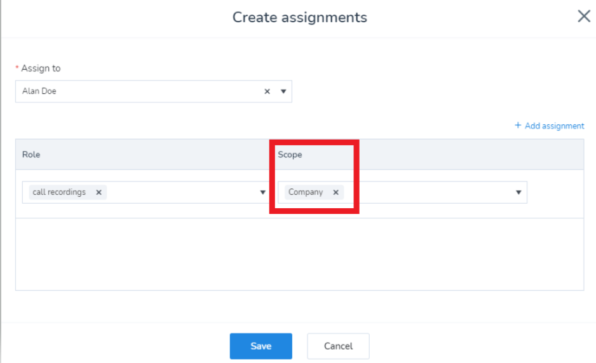
Task: Clear the Alan Doe selection
Action: tap(268, 91)
